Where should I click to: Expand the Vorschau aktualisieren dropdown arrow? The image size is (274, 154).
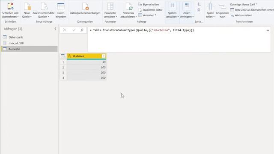pos(136,17)
